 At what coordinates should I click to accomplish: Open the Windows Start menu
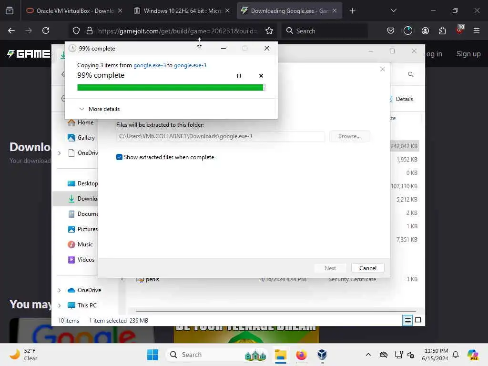(x=152, y=355)
